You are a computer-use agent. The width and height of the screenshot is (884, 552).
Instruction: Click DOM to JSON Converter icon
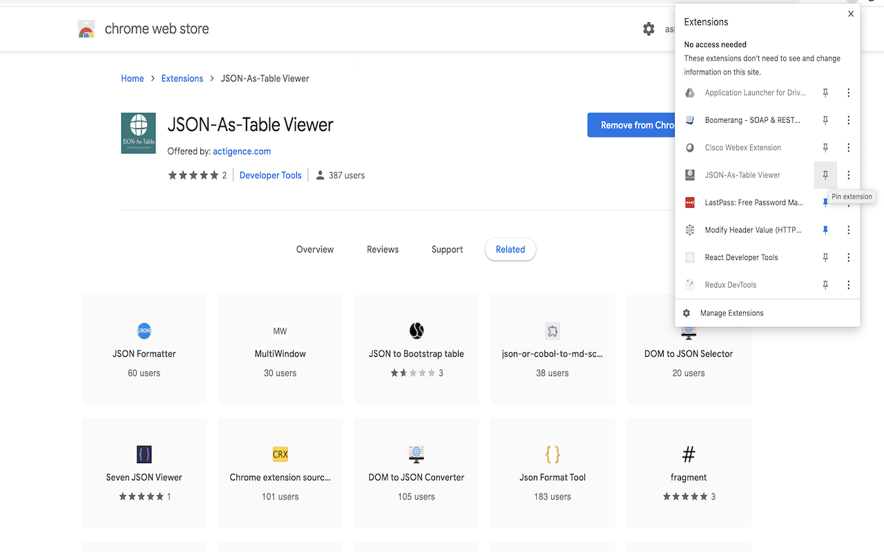[416, 454]
